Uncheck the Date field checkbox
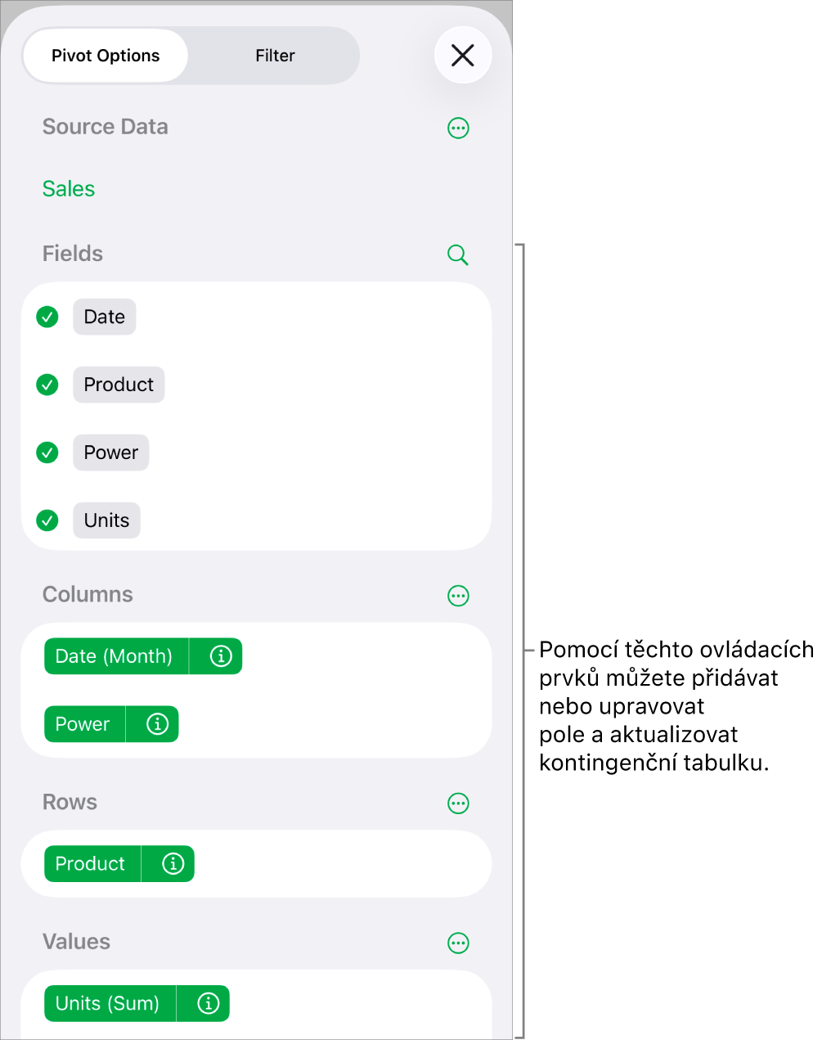Screen dimensions: 822x1040 (x=47, y=317)
